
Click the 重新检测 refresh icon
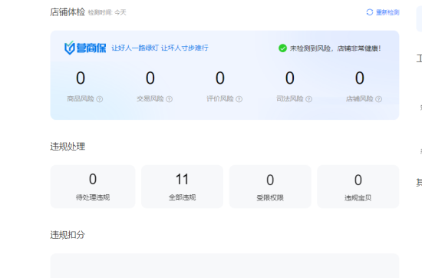[x=370, y=12]
